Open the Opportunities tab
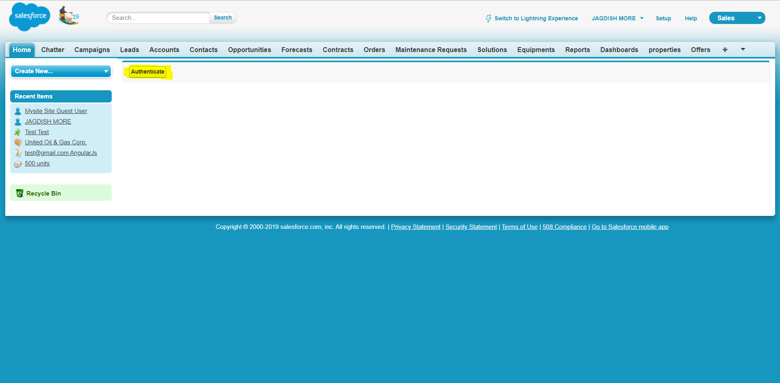780x383 pixels. (x=249, y=50)
